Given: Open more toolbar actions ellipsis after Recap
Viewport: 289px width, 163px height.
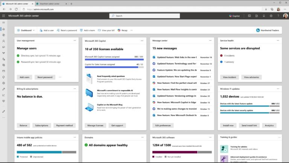Looking at the screenshot, I should click(x=131, y=30).
